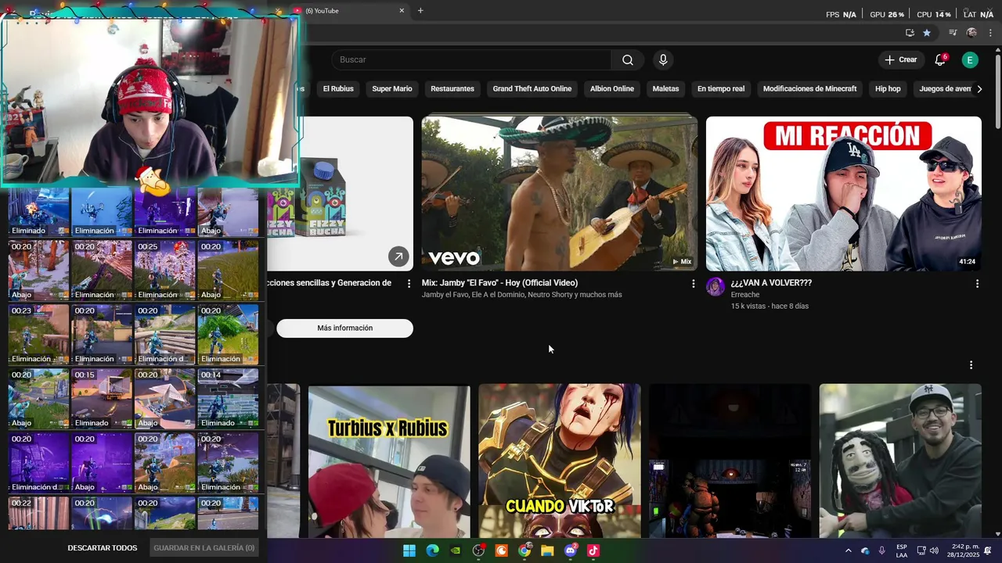Open Discord from taskbar
1002x563 pixels.
coord(571,550)
